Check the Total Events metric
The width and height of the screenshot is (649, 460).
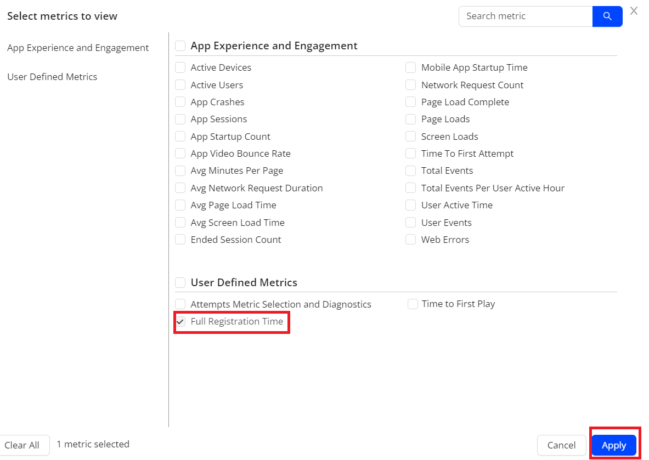410,171
